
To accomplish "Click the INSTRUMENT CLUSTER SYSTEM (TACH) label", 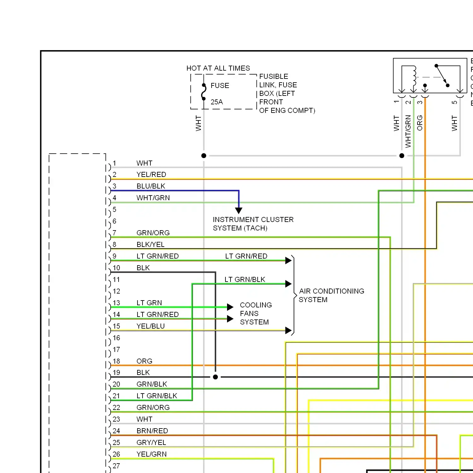I will point(253,224).
